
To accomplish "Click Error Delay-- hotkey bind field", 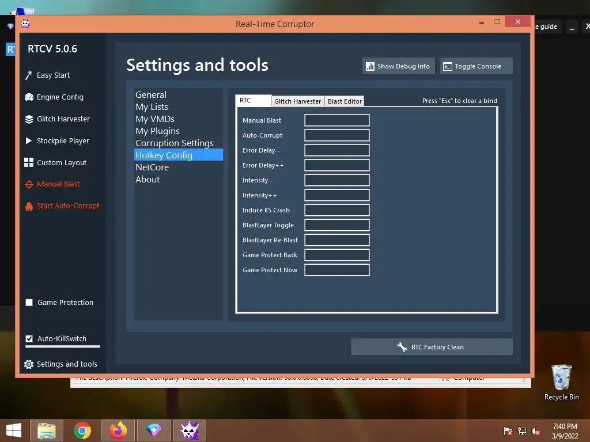I will (336, 150).
